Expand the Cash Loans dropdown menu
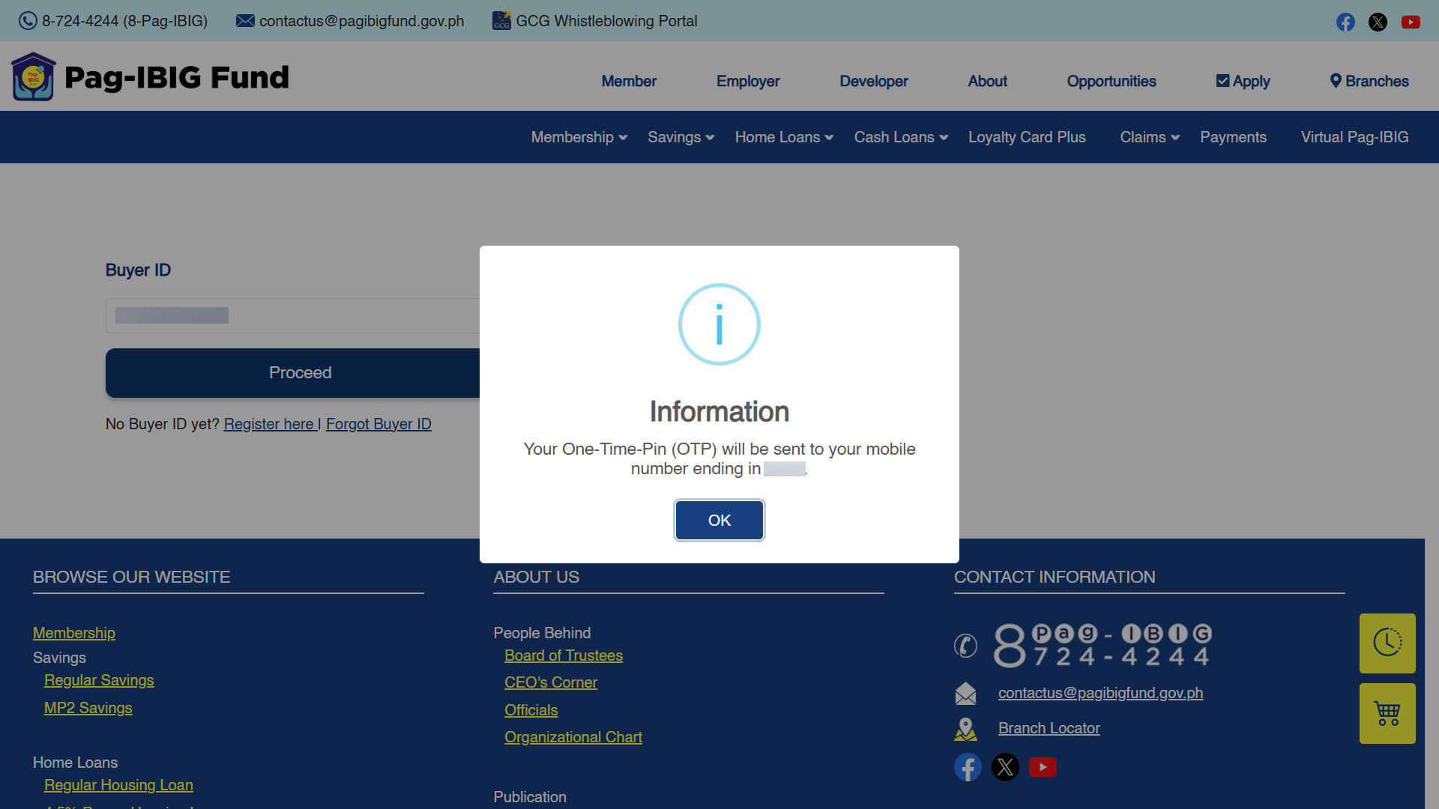This screenshot has width=1439, height=809. pos(902,137)
